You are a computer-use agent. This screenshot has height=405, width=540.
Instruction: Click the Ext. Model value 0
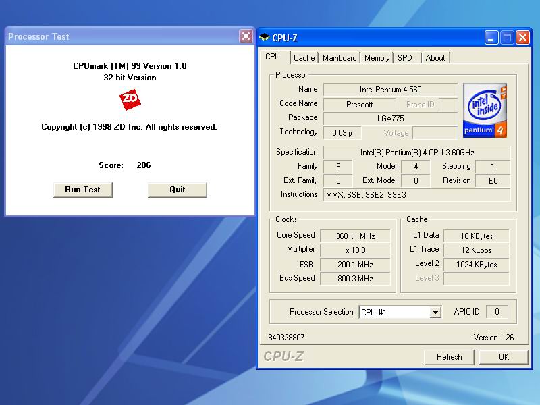[x=416, y=181]
